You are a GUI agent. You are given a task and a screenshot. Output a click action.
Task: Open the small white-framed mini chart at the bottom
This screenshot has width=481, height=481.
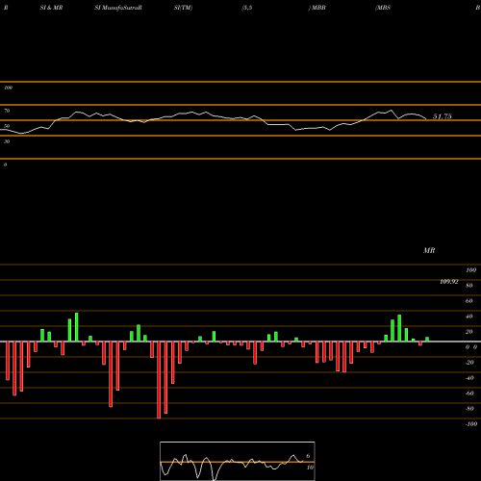pos(238,461)
